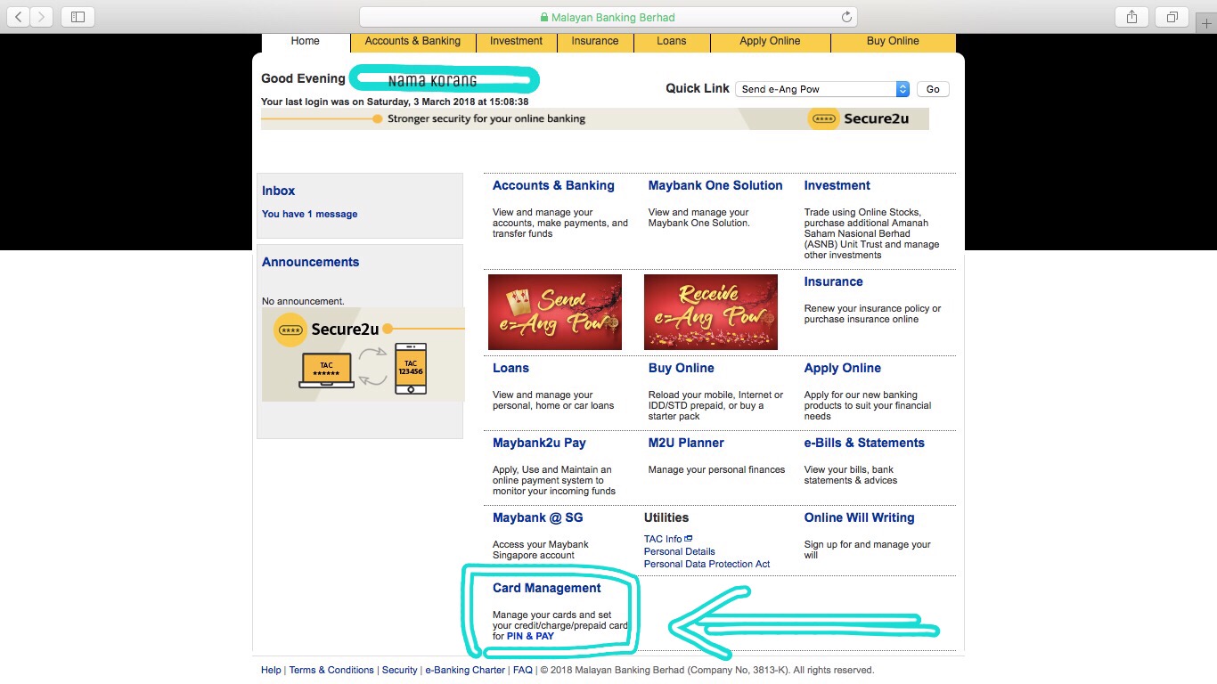Open the Personal Details link
Viewport: 1217px width, 684px height.
679,551
